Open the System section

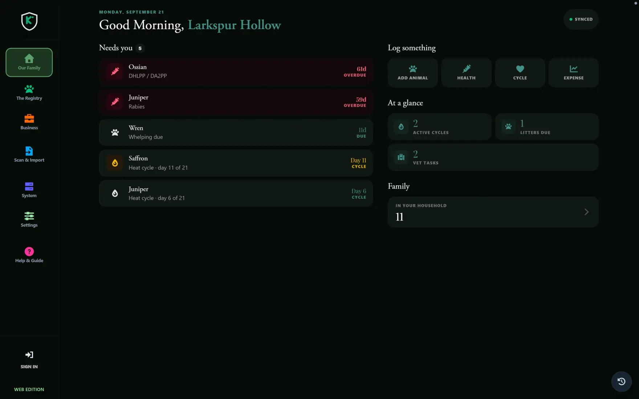click(x=29, y=190)
